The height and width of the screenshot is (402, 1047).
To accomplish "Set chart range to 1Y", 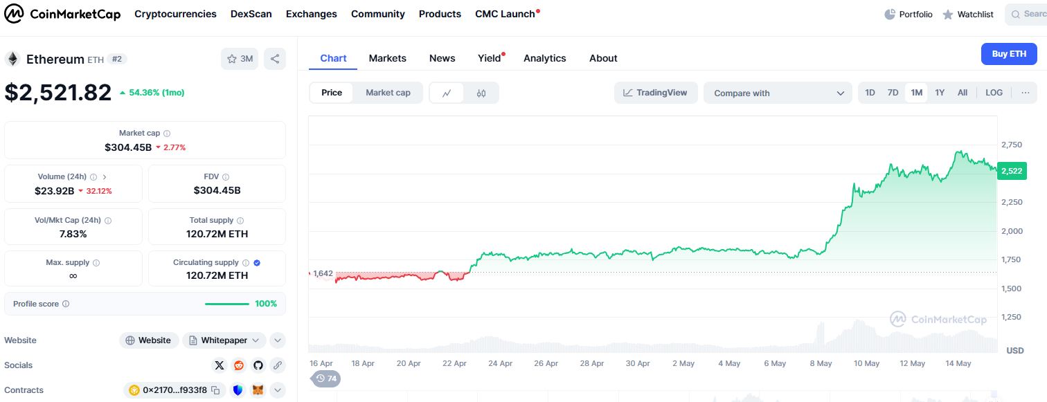I will (x=940, y=93).
